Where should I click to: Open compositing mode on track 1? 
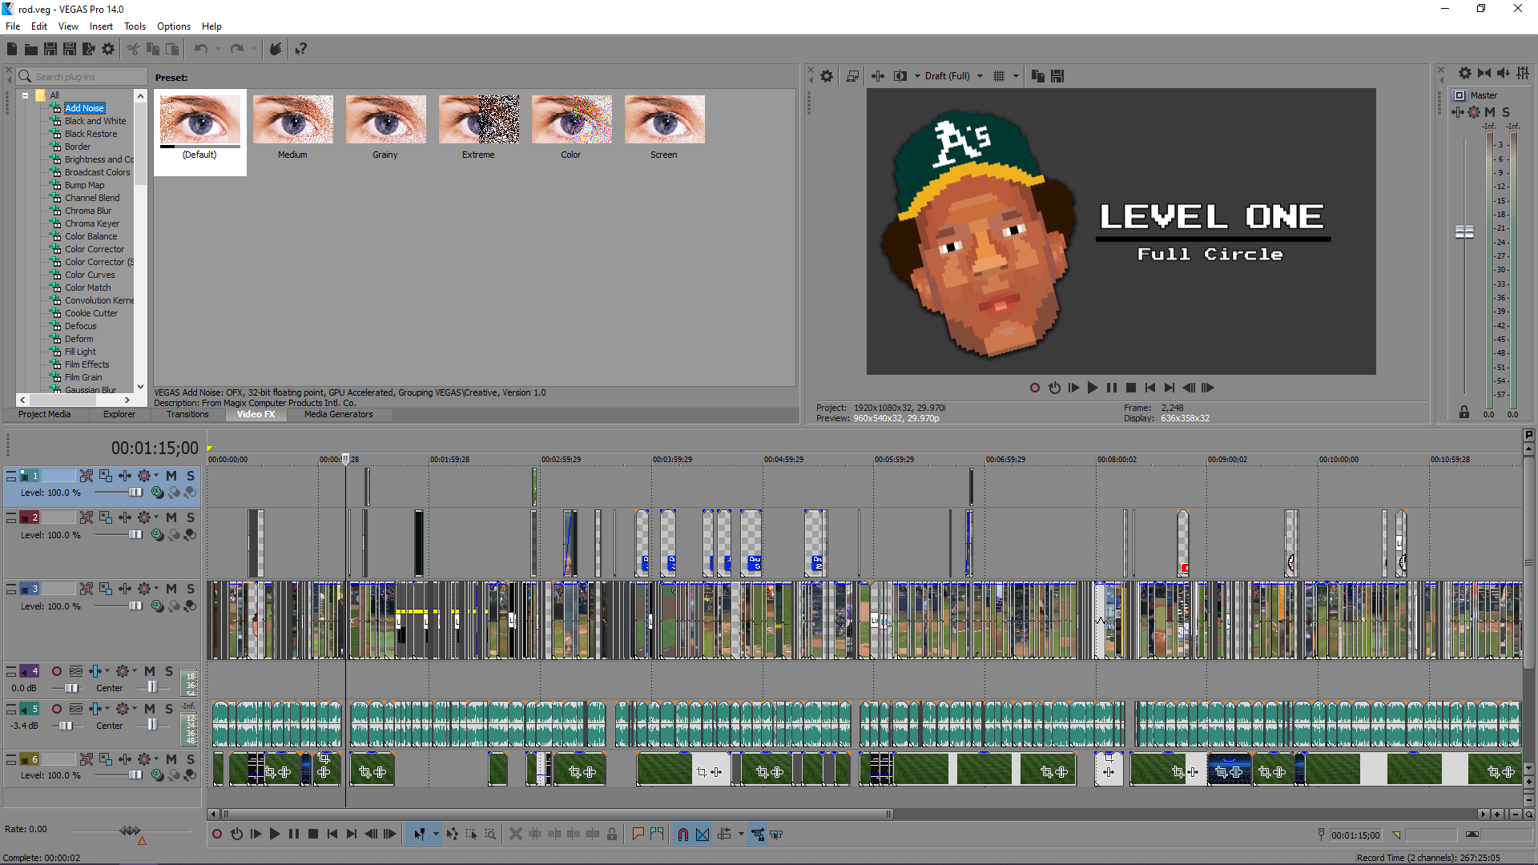(158, 493)
